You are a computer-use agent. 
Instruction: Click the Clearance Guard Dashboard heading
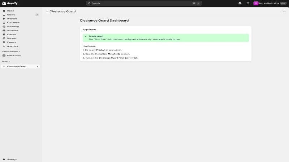tap(104, 21)
